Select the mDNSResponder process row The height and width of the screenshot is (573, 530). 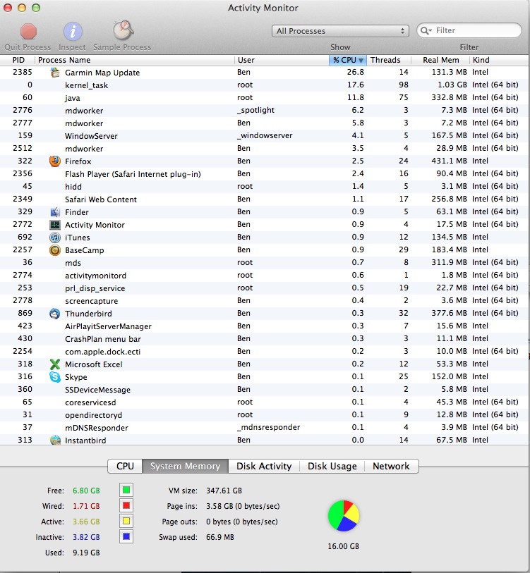(265, 427)
